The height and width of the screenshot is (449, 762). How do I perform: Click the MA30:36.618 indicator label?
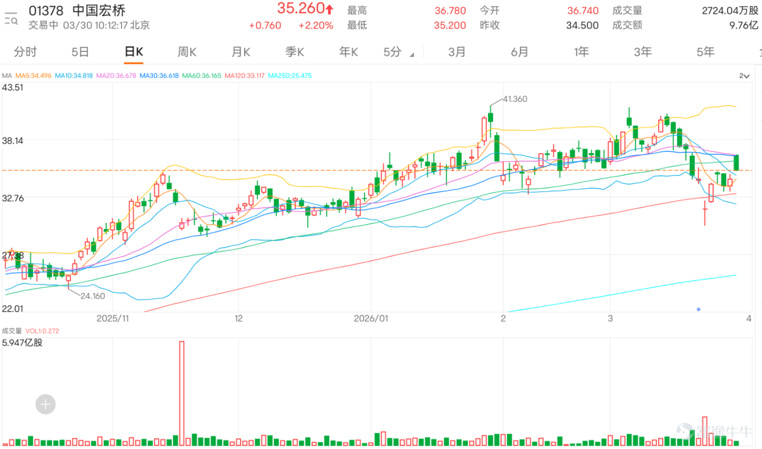[x=159, y=76]
